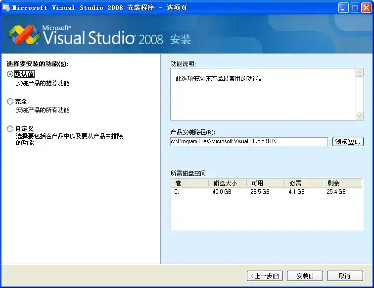Select the C: volume row

pyautogui.click(x=267, y=192)
